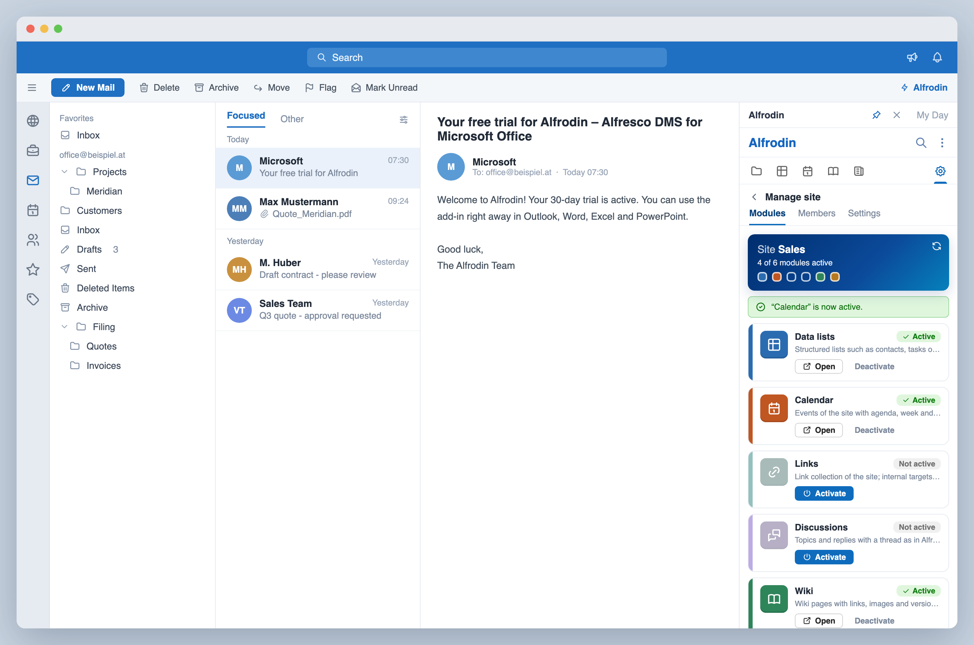974x645 pixels.
Task: Delete the selected email
Action: click(159, 88)
